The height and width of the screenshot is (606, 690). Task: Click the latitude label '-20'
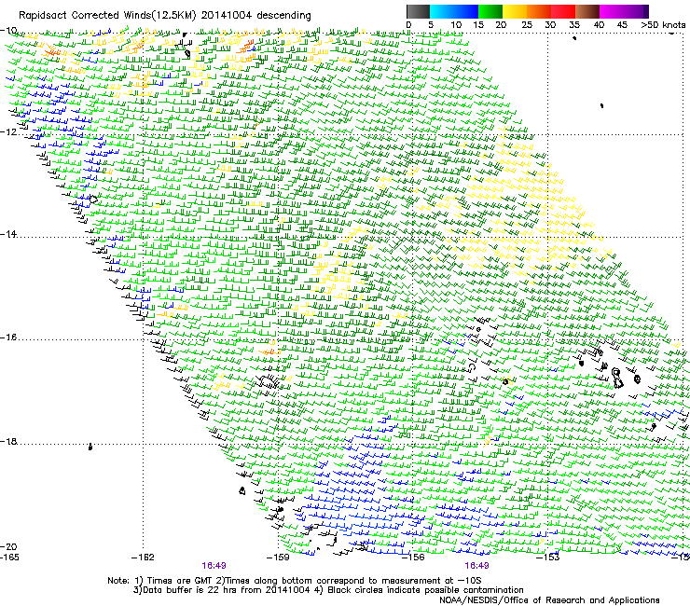coord(8,546)
